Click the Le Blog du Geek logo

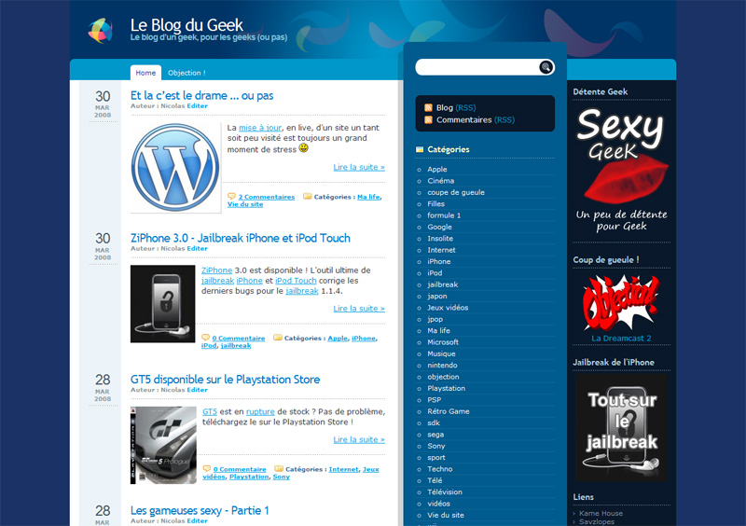click(101, 31)
